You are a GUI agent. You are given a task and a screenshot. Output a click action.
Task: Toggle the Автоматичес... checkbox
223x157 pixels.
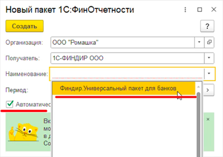[10, 104]
